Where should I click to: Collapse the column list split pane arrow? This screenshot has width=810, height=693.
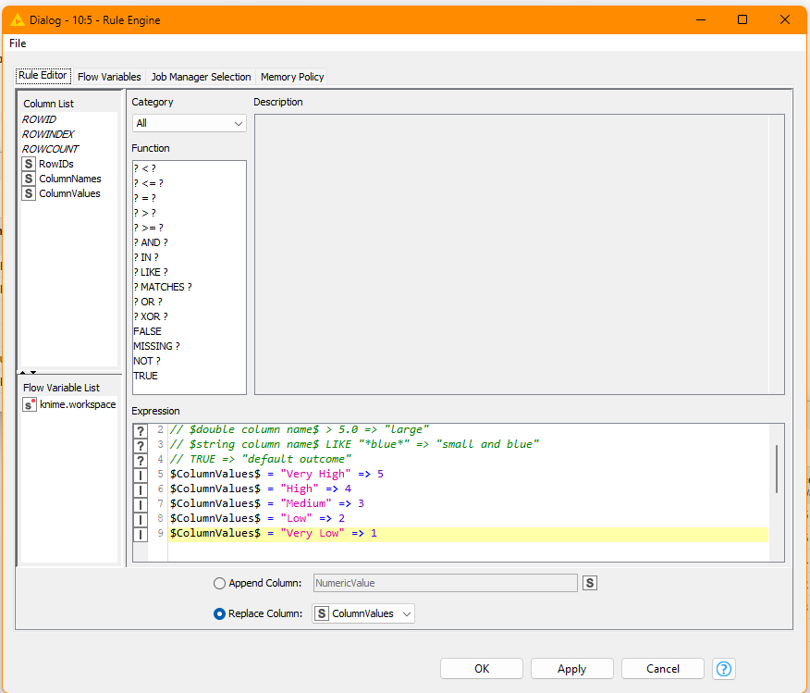[23, 372]
